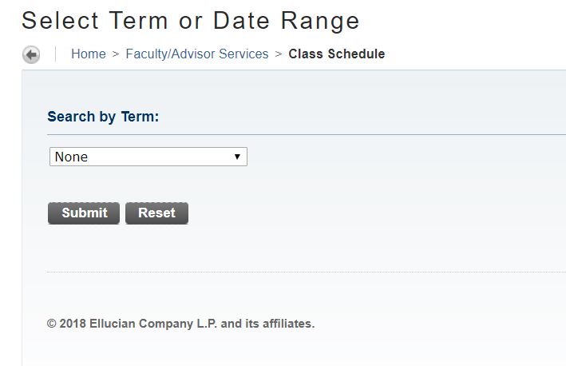
Task: Click the separator before Class Schedule
Action: 279,54
